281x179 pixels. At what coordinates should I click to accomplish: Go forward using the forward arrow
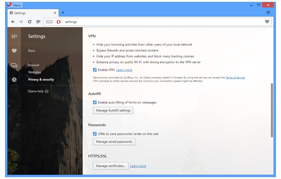click(x=21, y=22)
